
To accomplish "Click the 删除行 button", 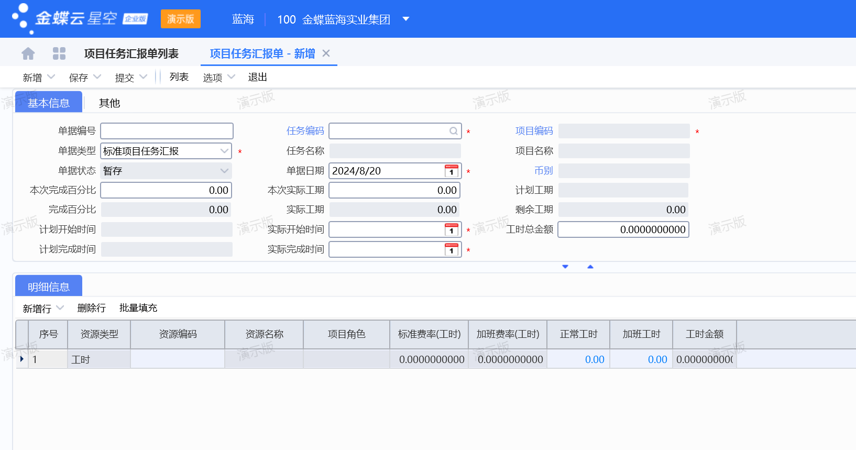I will coord(91,308).
